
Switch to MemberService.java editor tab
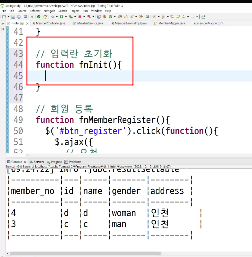[x=88, y=24]
